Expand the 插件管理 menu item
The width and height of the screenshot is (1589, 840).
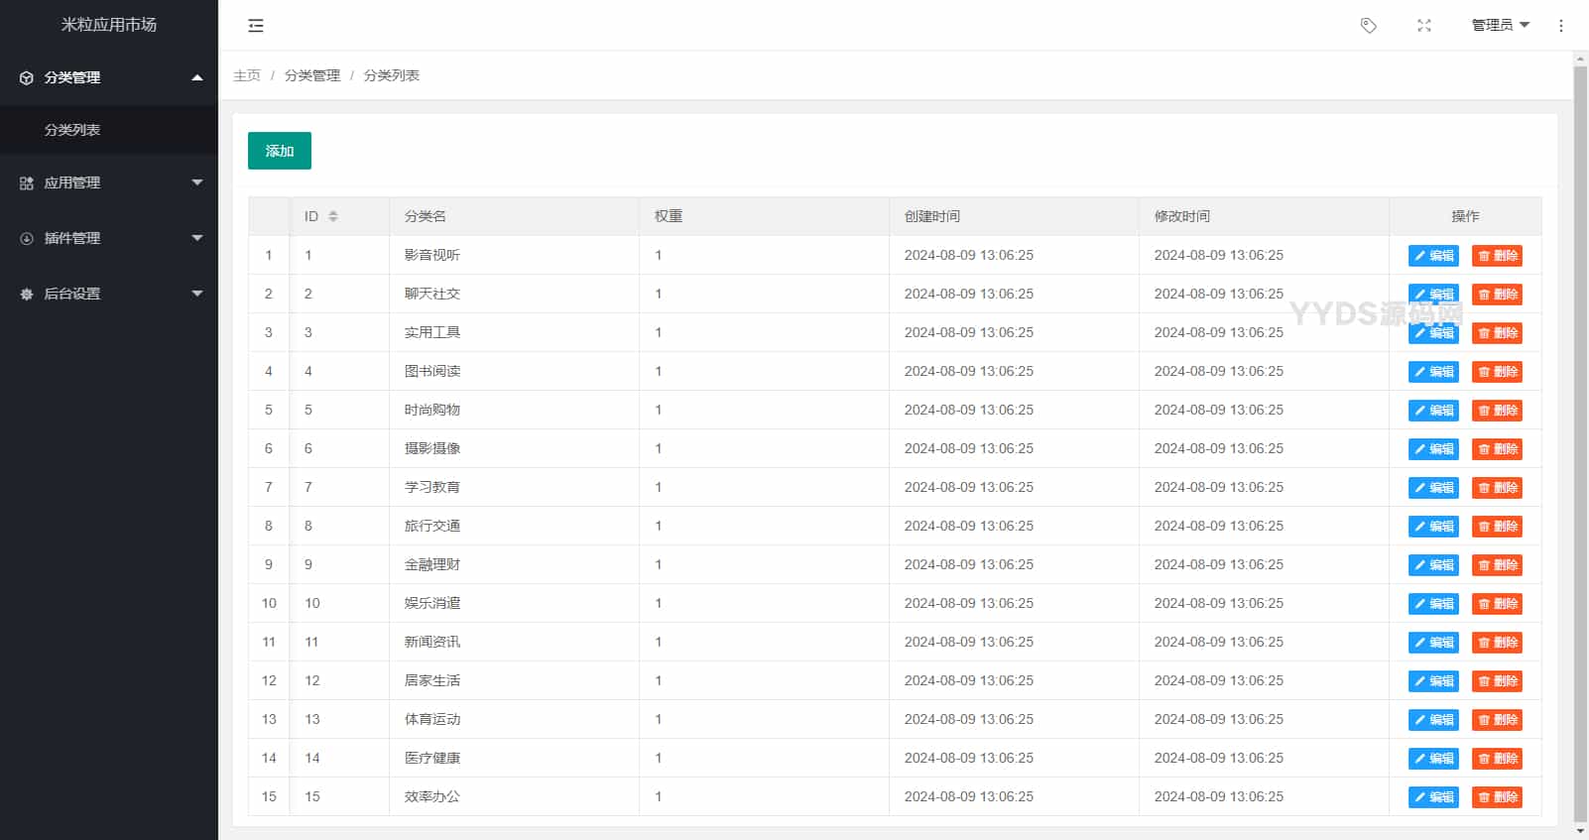pos(109,239)
